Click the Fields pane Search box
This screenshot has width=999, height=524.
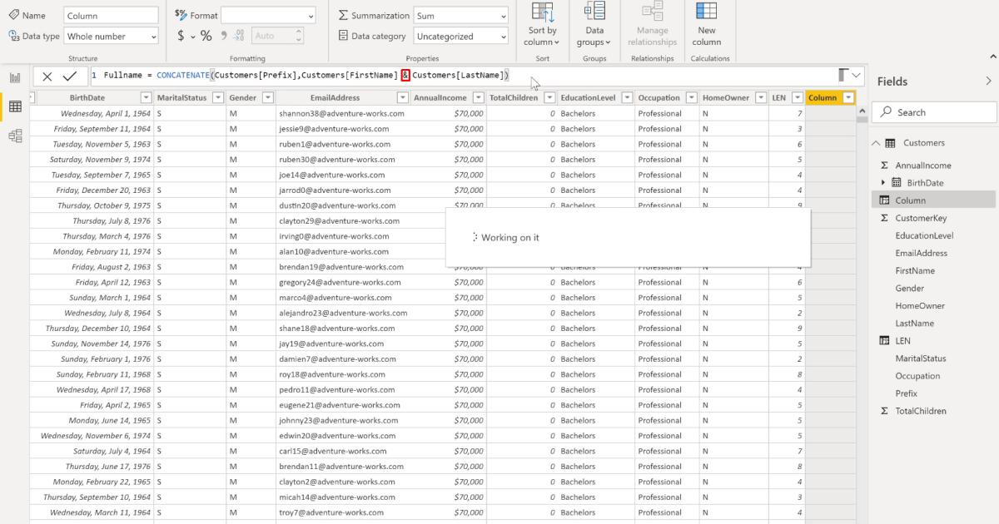coord(932,111)
